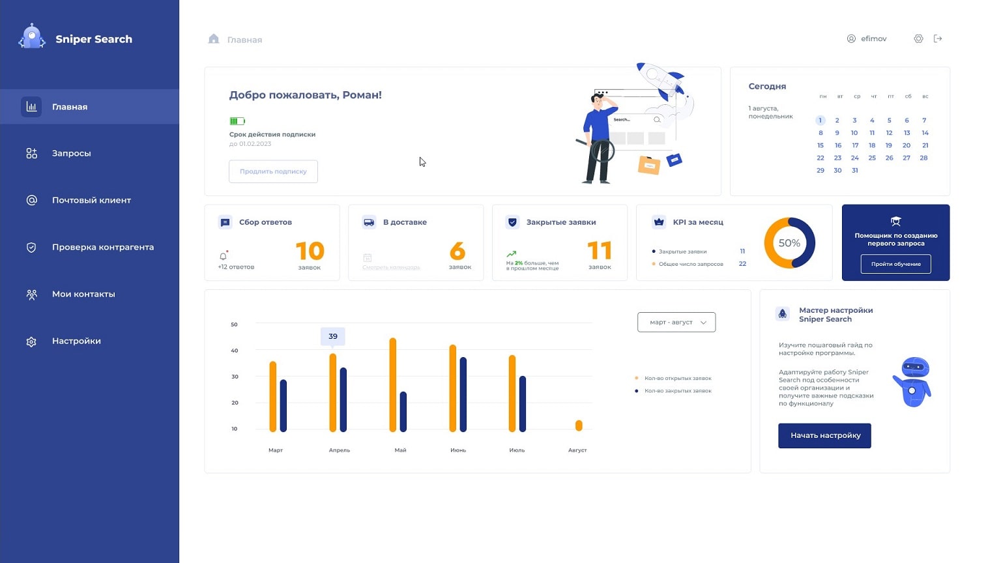This screenshot has height=563, width=1001.
Task: Click the Главная breadcrumb text
Action: coord(244,40)
